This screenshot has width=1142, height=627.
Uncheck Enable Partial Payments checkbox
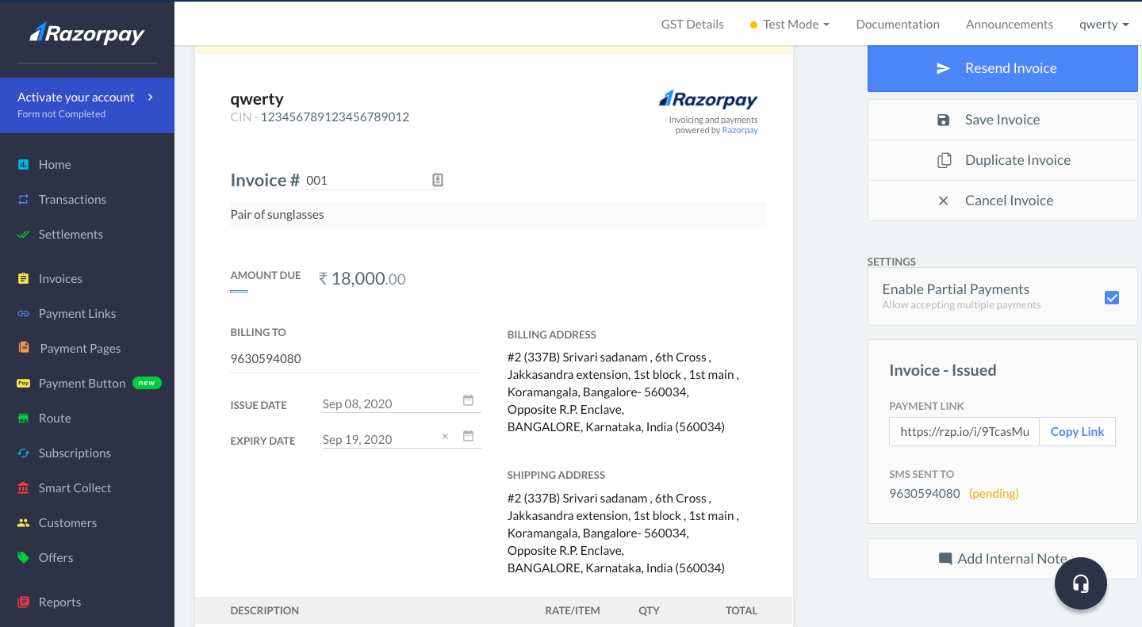(1112, 297)
